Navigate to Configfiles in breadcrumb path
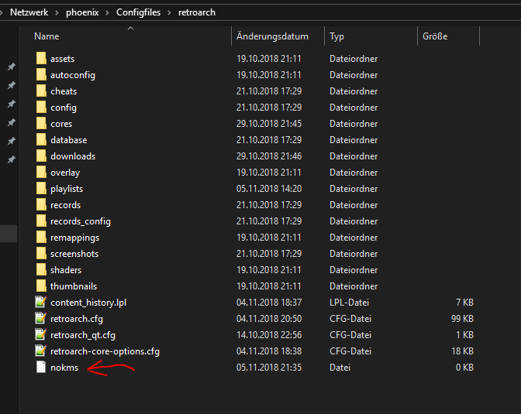 point(139,12)
